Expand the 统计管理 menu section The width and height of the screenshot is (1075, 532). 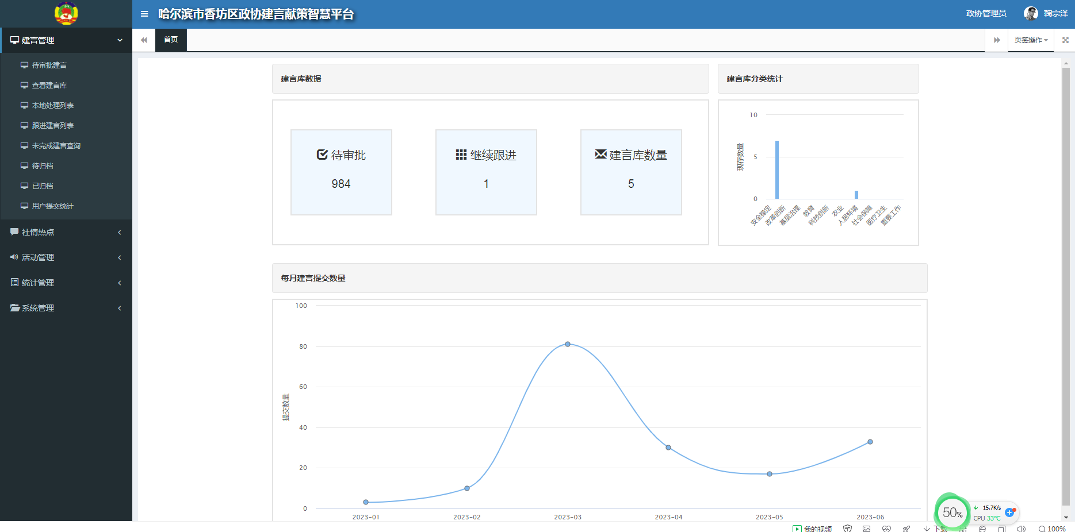pyautogui.click(x=66, y=283)
